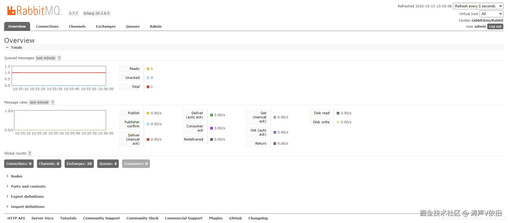
Task: Open help icon next to Message rates
Action: click(53, 102)
